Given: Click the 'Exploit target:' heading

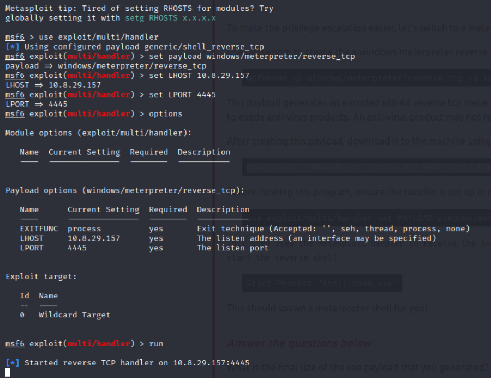Looking at the screenshot, I should (41, 277).
